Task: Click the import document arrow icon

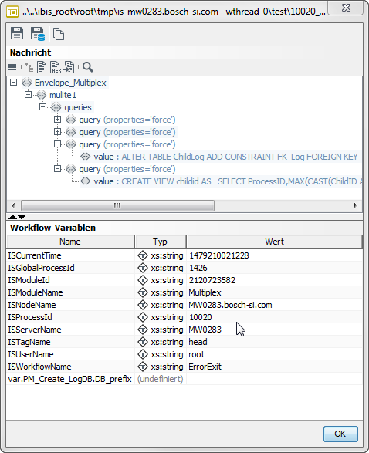Action: (69, 67)
